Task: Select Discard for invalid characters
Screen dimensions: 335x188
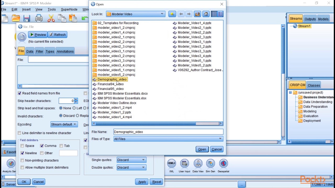Action: [61, 116]
